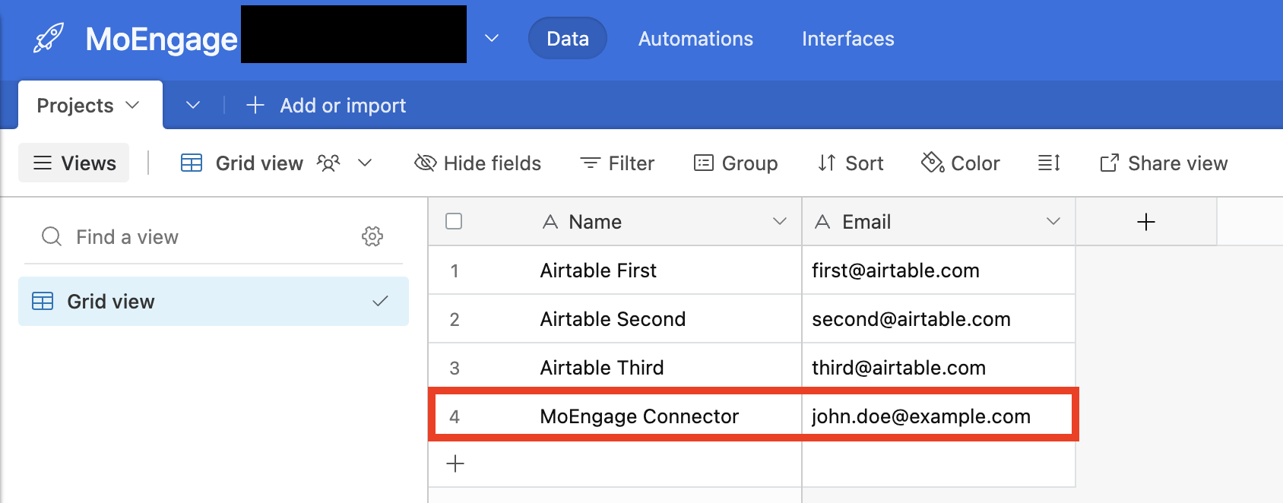Click the Email column header
This screenshot has height=503, width=1283.
[x=939, y=221]
